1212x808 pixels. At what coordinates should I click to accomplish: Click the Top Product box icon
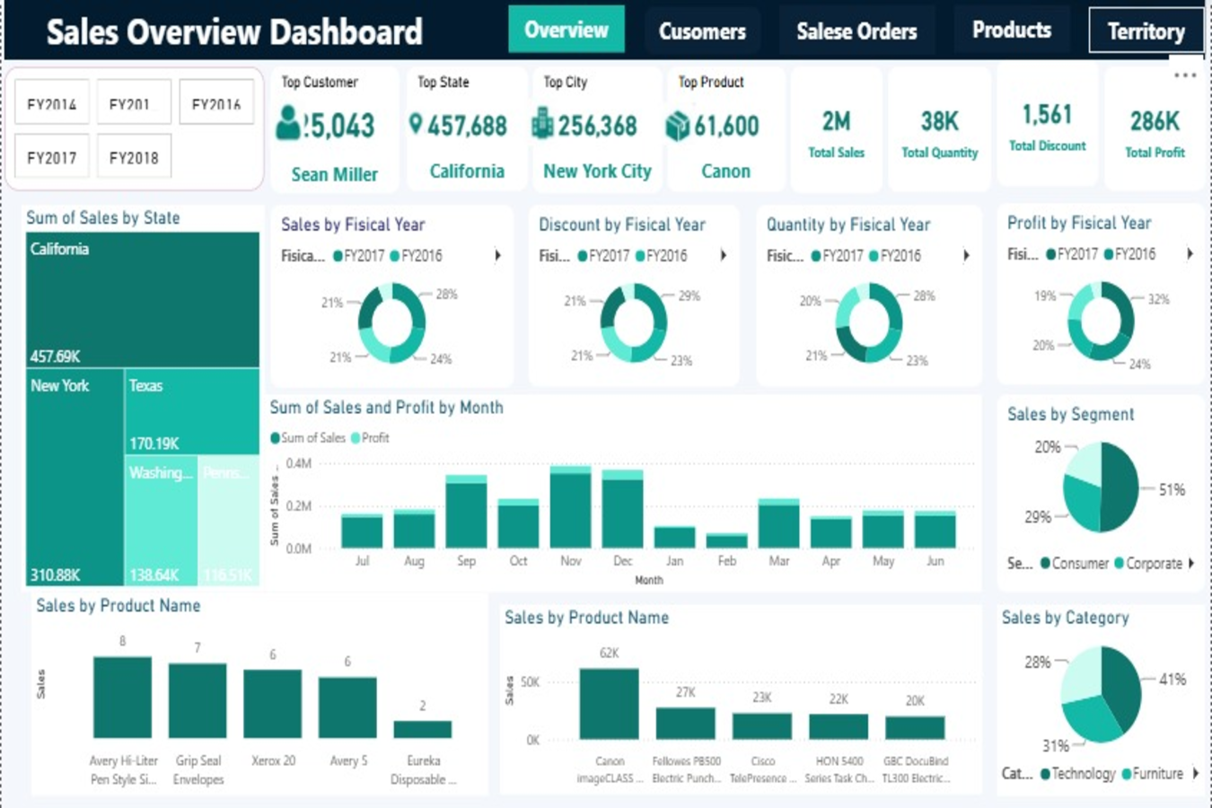coord(677,126)
